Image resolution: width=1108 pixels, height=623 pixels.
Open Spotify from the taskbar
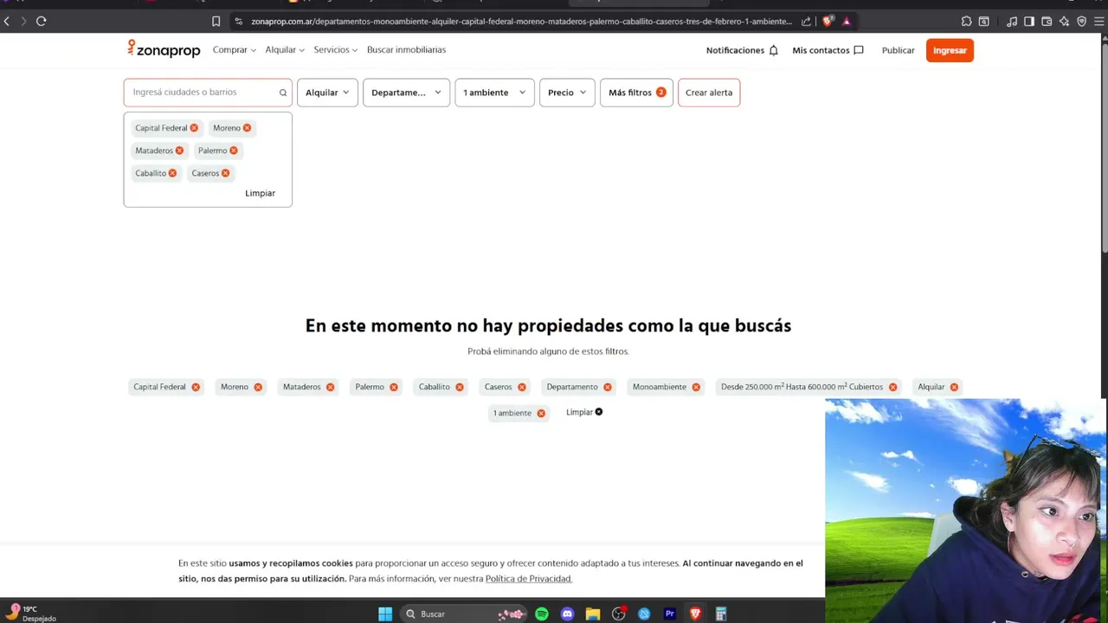542,613
